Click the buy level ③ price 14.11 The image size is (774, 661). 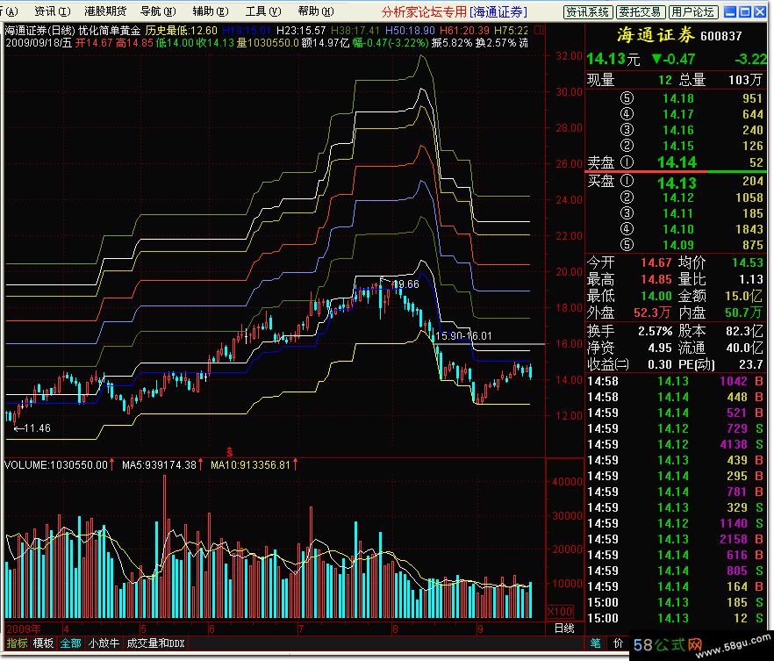677,214
